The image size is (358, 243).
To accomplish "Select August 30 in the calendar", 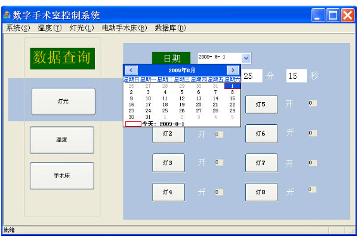I will 132,117.
